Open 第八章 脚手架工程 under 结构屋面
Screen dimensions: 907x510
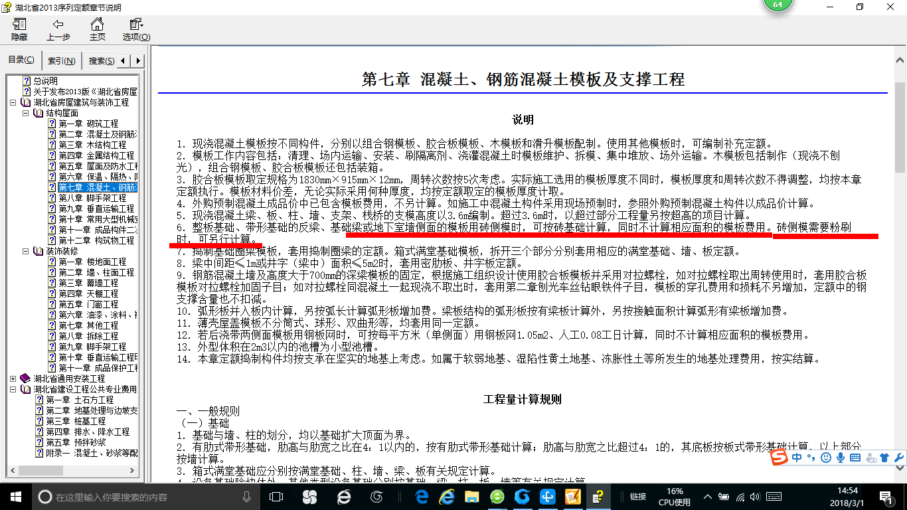click(92, 198)
